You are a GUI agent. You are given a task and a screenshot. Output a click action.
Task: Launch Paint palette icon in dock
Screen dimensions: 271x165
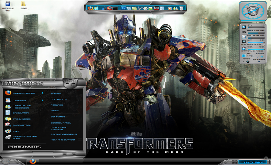[145, 8]
